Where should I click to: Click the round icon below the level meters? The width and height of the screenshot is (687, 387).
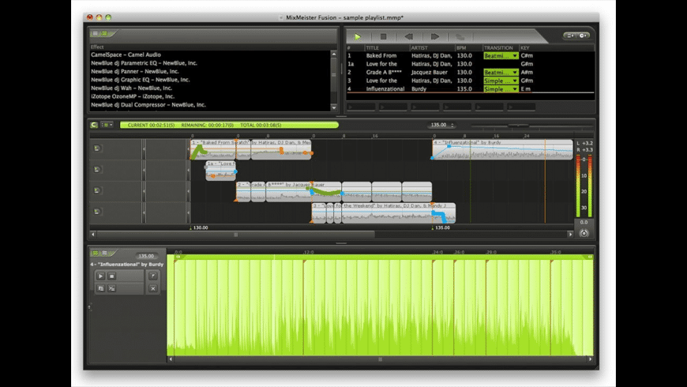[584, 233]
